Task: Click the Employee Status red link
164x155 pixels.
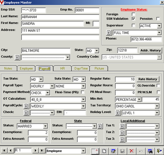Action: tap(134, 10)
